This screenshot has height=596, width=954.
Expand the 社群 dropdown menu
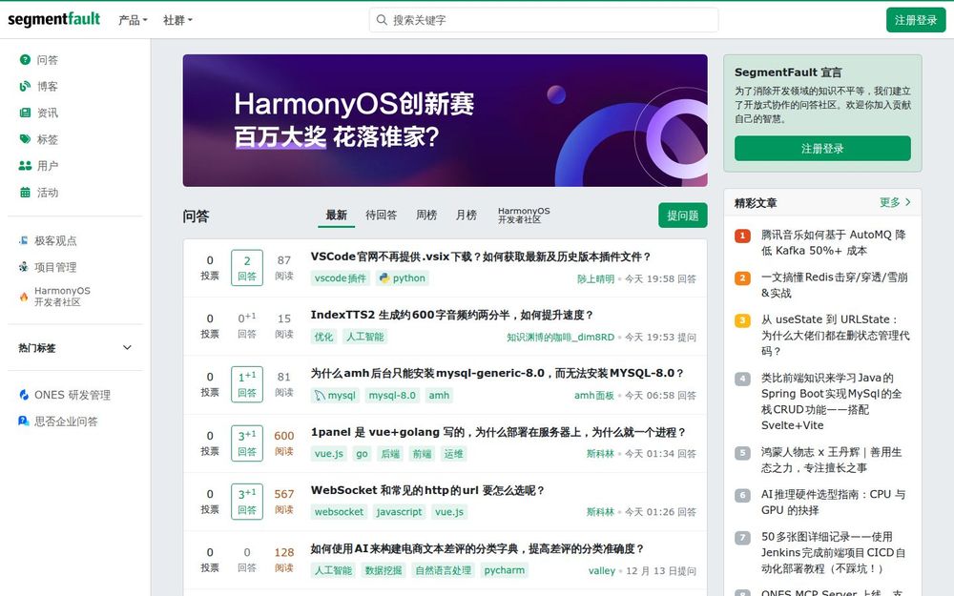(177, 20)
